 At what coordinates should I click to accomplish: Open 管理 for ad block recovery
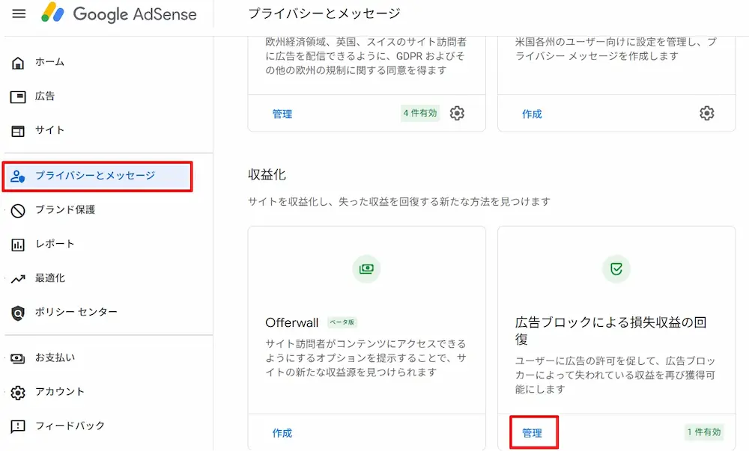pos(534,432)
